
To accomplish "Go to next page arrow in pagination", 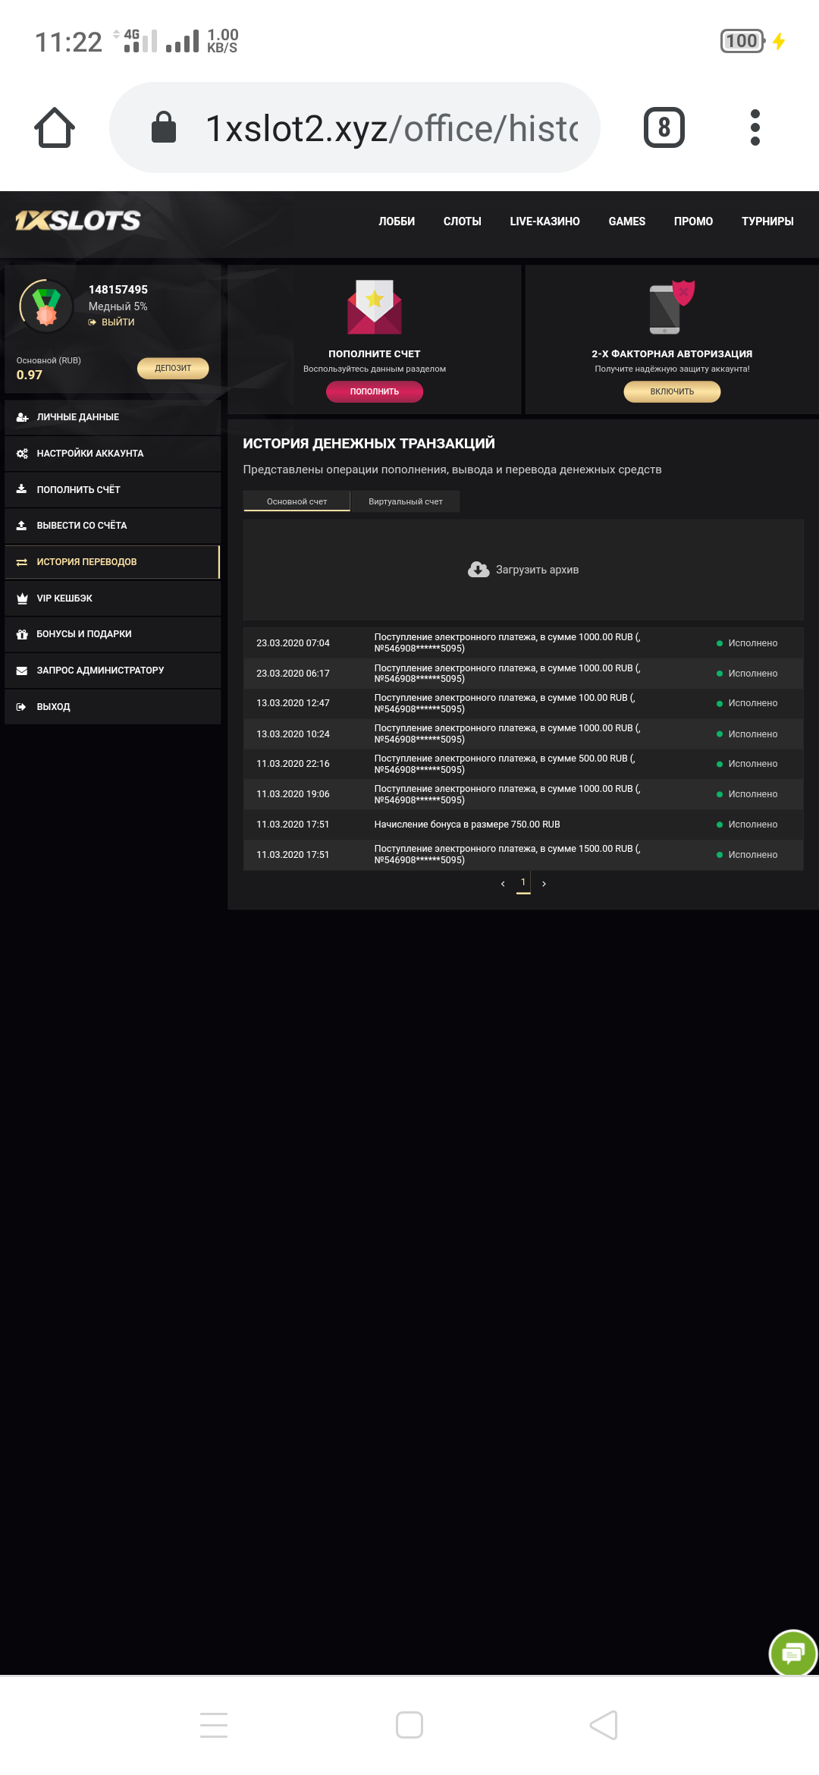I will coord(544,884).
